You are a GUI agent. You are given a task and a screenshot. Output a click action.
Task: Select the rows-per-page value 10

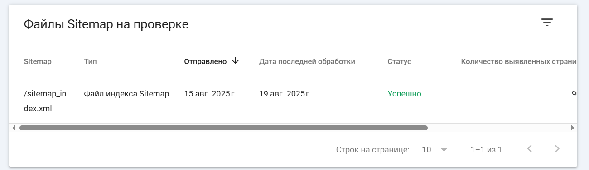point(426,149)
